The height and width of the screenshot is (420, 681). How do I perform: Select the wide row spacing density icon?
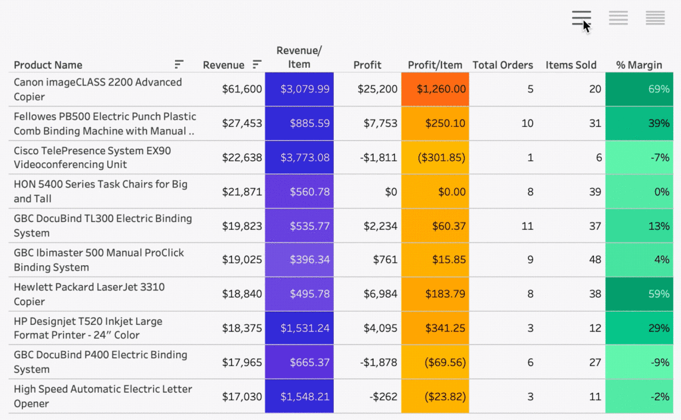click(x=581, y=18)
